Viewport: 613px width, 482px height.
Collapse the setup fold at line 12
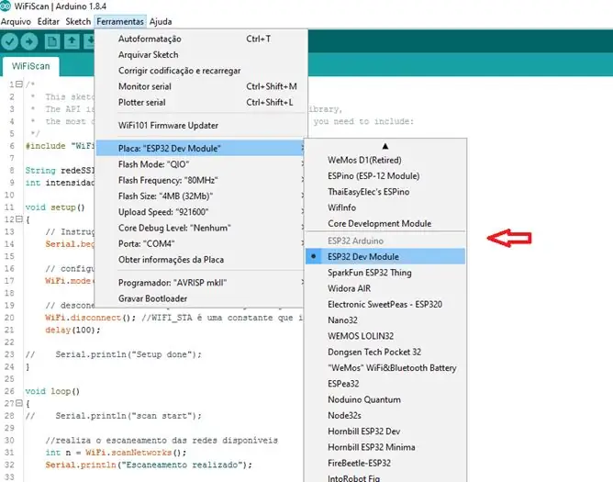click(x=18, y=219)
